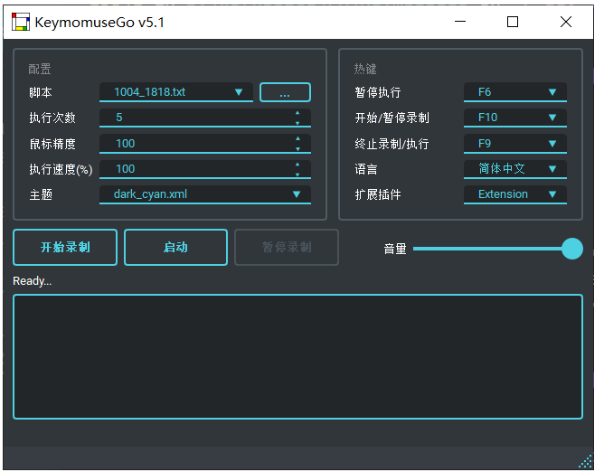Open the start/pause recording hotkey F10 dropdown
Screen dimensions: 604x472
tap(515, 118)
